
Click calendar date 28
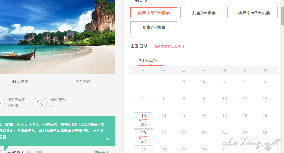(164, 150)
